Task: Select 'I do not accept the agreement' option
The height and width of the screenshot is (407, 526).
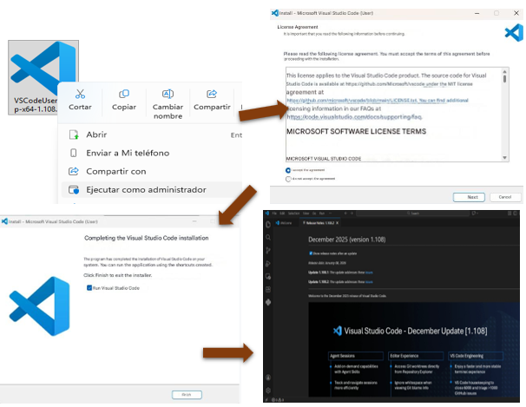Action: tap(288, 179)
